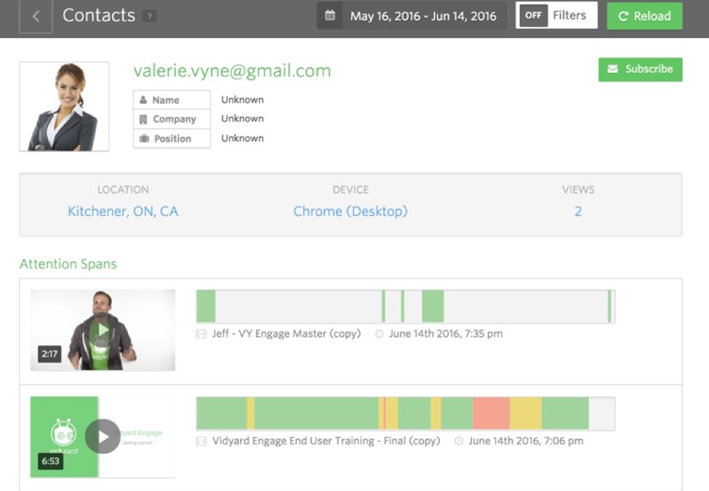
Task: Click the DEVICE column header
Action: (x=351, y=189)
